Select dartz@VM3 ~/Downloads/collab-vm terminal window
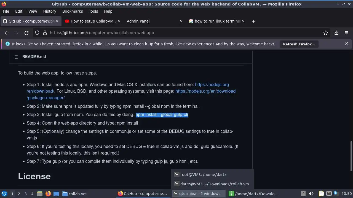The height and width of the screenshot is (198, 353). click(x=212, y=184)
